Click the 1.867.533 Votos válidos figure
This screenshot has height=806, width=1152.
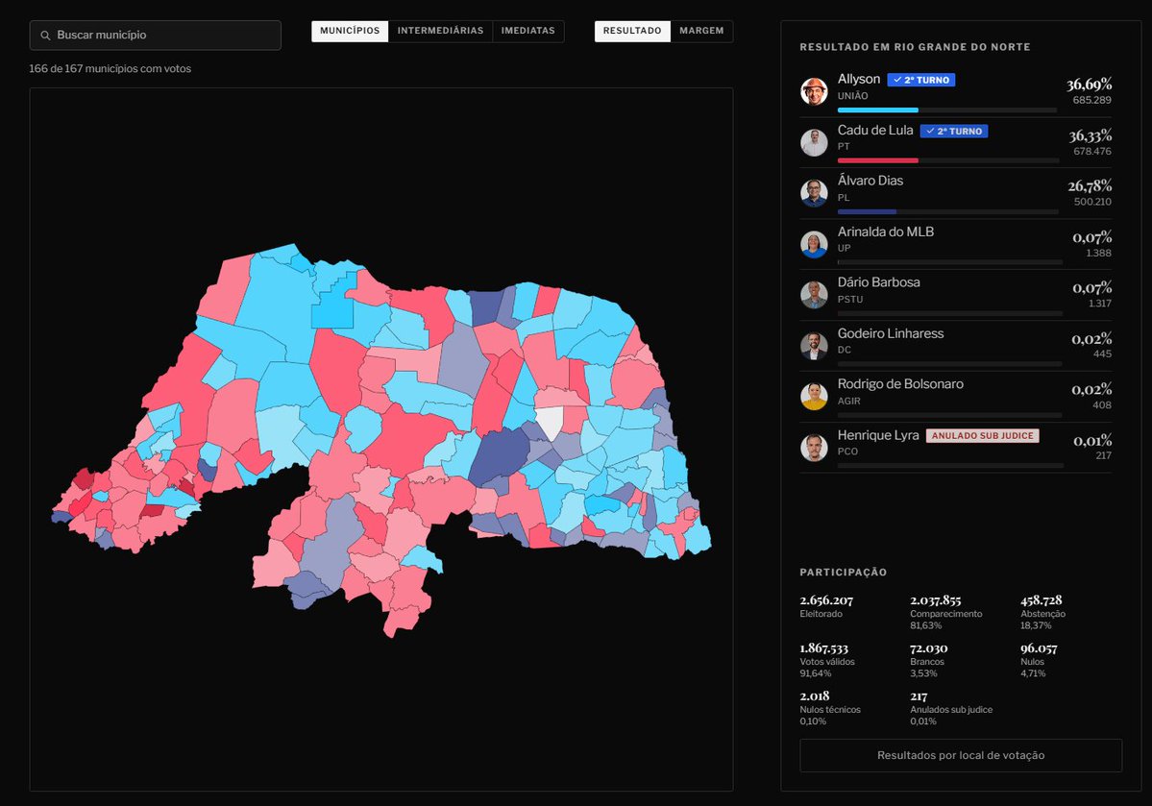(x=823, y=648)
